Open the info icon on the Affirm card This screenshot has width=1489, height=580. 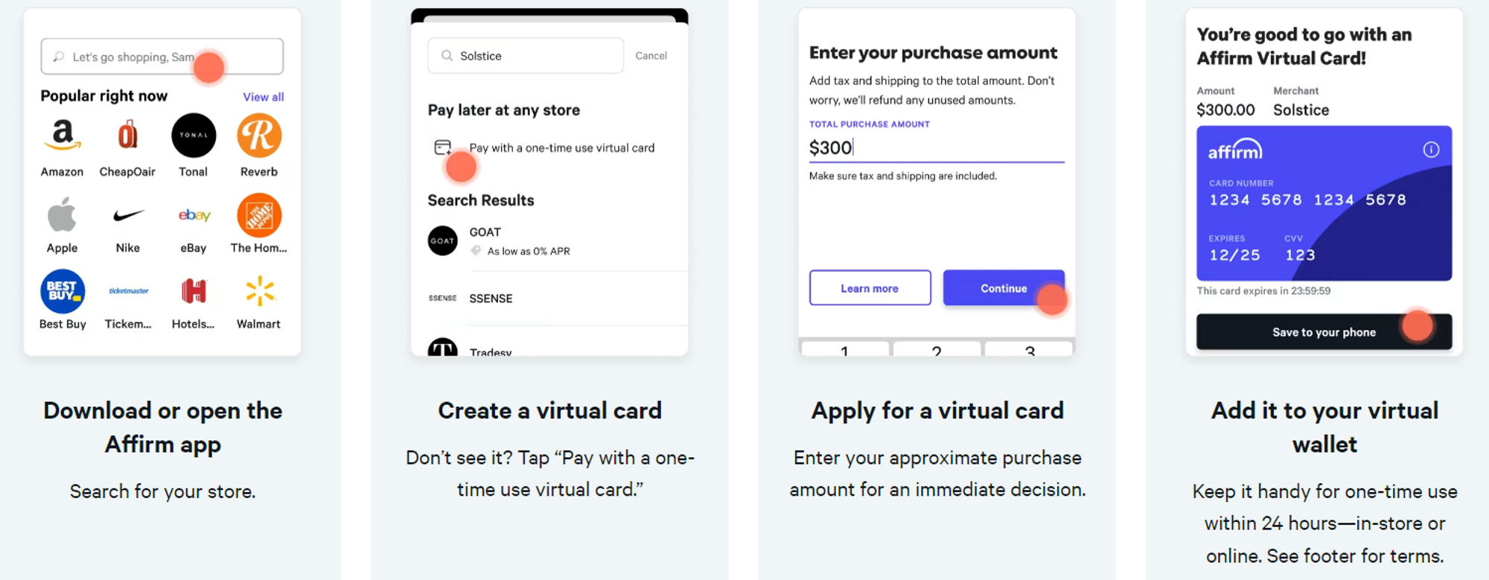[x=1431, y=148]
